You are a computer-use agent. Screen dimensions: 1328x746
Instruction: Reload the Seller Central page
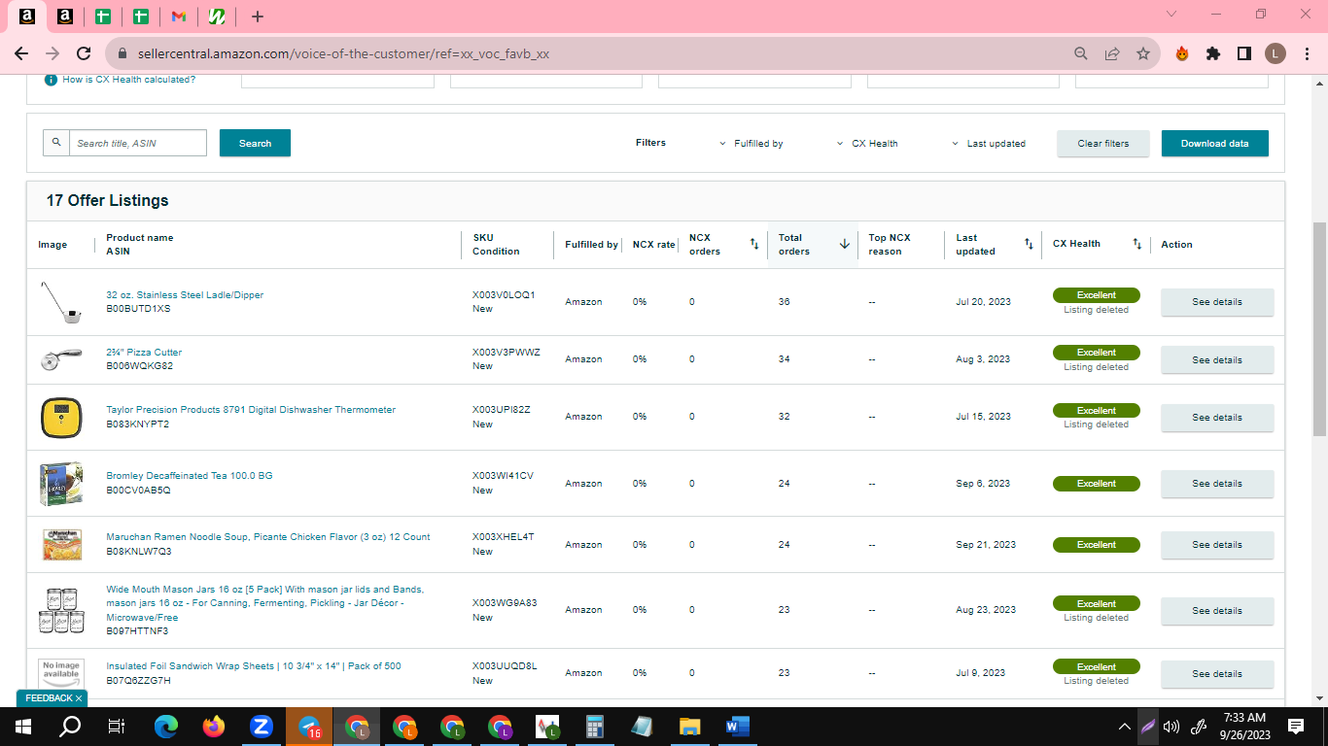[84, 53]
